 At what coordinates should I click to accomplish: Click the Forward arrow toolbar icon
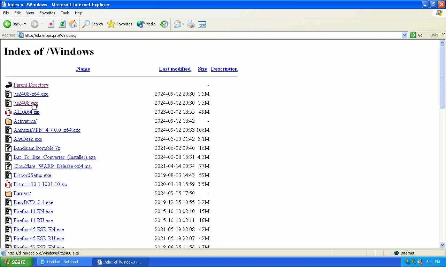[x=34, y=24]
